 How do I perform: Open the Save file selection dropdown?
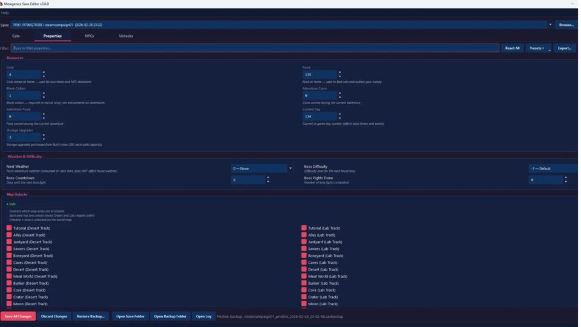coord(550,25)
